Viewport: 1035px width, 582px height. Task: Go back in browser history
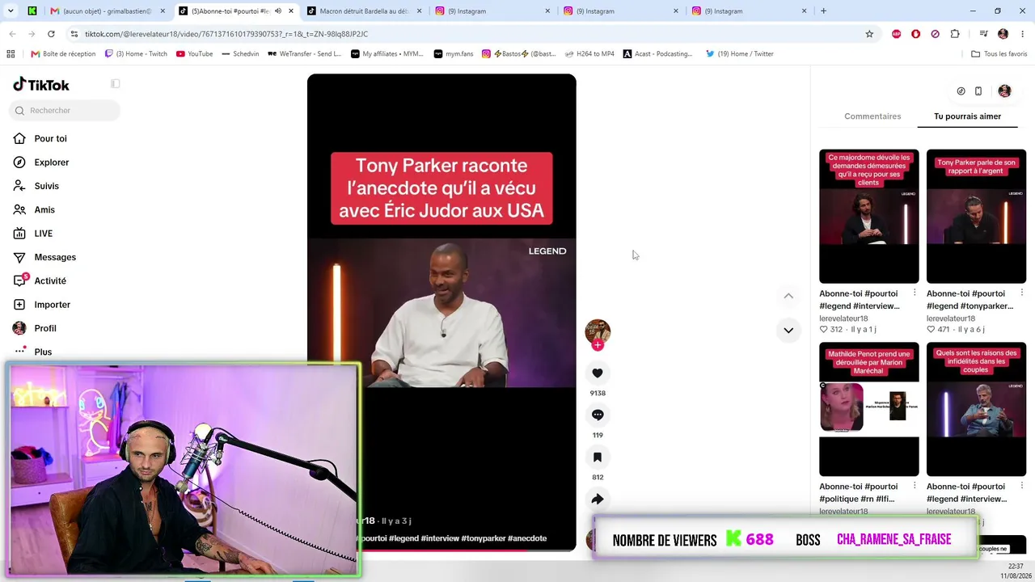click(x=12, y=34)
